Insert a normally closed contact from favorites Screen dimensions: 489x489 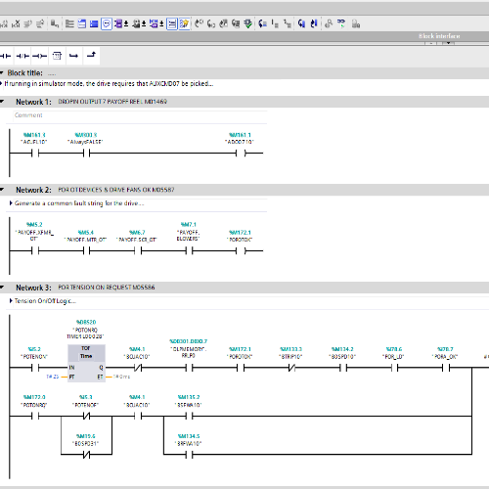click(22, 56)
